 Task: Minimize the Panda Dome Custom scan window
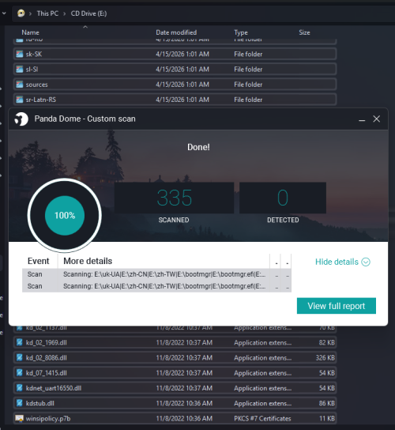pos(362,119)
